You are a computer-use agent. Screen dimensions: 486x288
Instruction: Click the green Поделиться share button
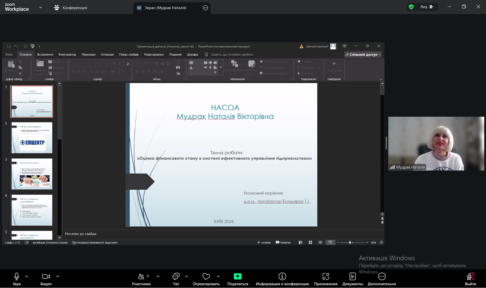(237, 276)
